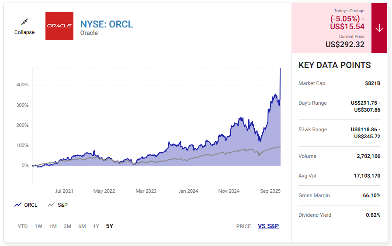
Task: Click the white down arrow icon
Action: [379, 28]
